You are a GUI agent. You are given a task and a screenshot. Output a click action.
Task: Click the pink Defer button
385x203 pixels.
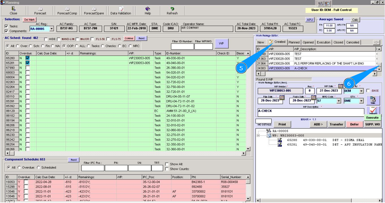(354, 124)
